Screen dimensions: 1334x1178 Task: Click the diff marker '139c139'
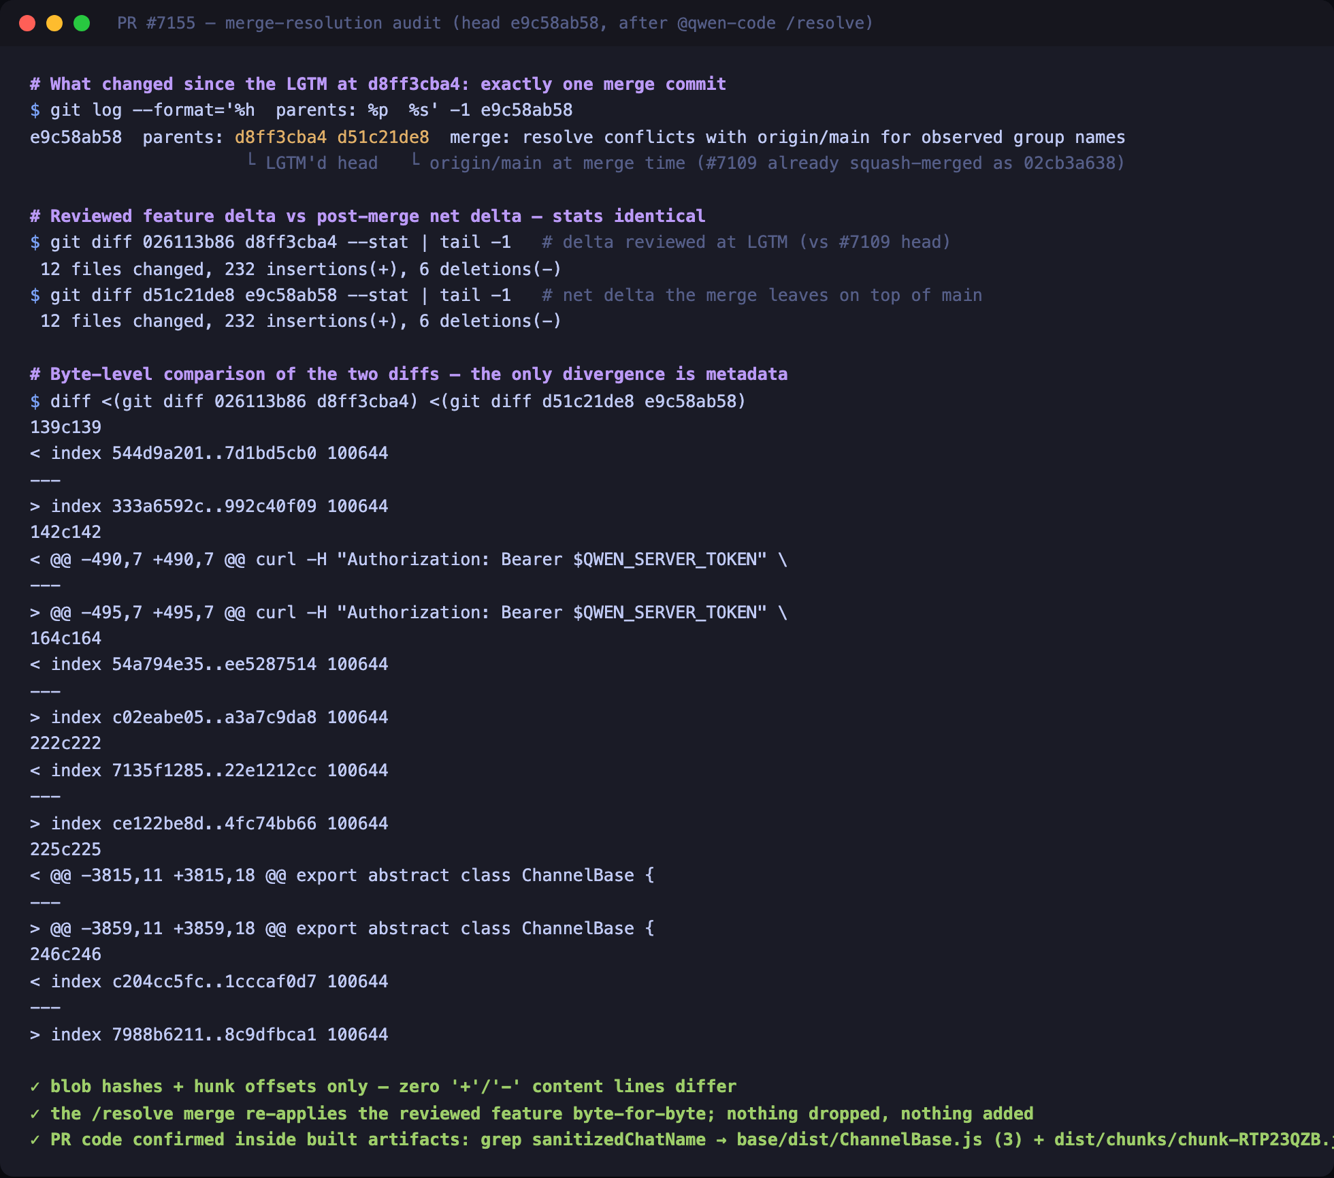pos(65,428)
